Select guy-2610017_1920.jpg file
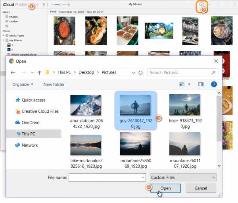Image resolution: width=238 pixels, height=203 pixels. [x=136, y=110]
